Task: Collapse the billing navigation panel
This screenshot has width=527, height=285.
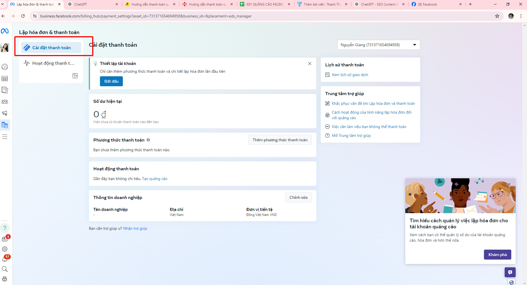Action: tap(75, 76)
